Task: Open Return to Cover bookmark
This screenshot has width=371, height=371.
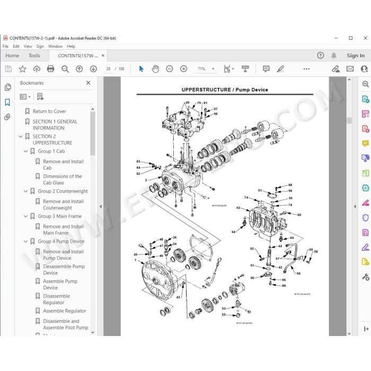Action: click(x=49, y=111)
